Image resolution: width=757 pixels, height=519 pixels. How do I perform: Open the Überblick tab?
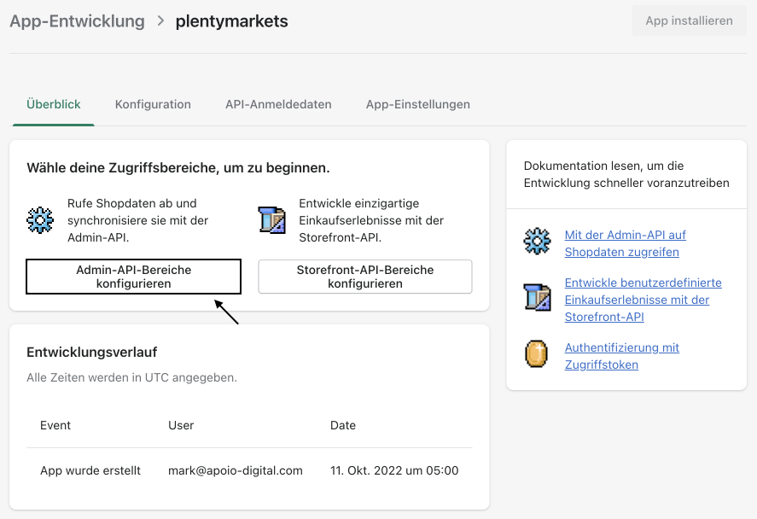click(54, 104)
